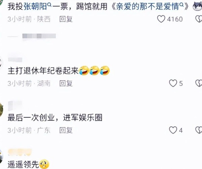This screenshot has height=169, width=202.
Task: Like the 最后一次创业 comment from 广东
Action: pos(173,130)
